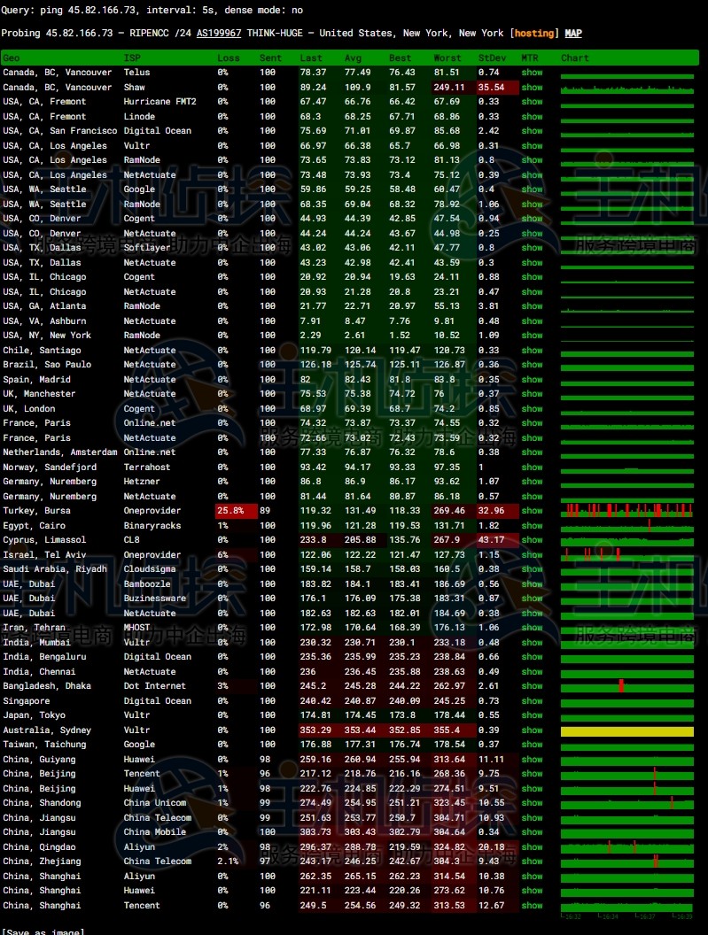
Task: Sort by ISP column header
Action: pyautogui.click(x=132, y=58)
